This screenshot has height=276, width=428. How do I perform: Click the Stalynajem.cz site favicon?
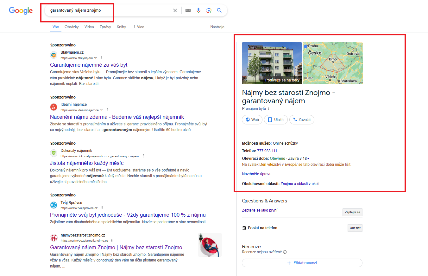pyautogui.click(x=54, y=55)
